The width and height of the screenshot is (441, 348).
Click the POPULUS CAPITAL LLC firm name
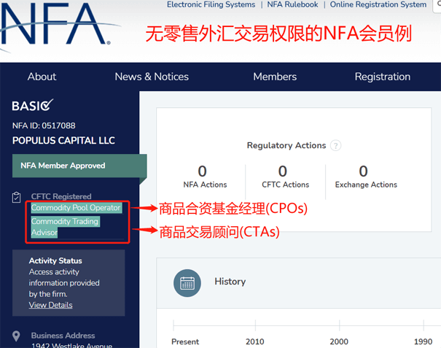[63, 141]
